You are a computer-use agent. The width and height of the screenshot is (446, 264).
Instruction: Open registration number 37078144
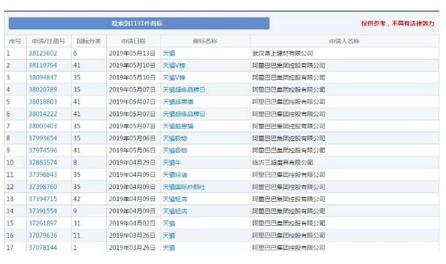tap(43, 247)
